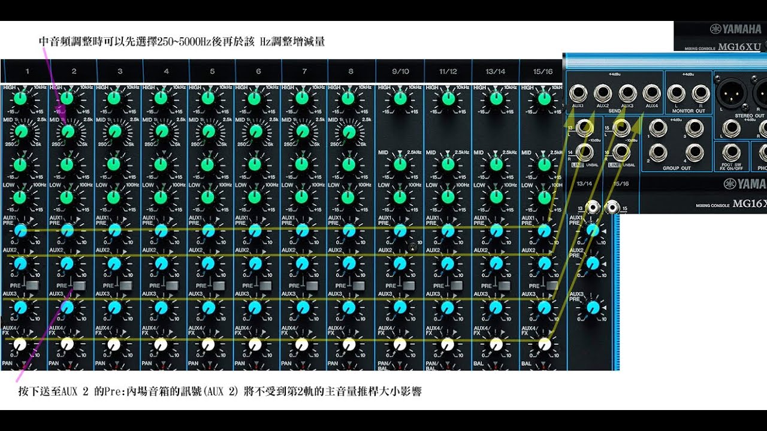Click the master AUX1 send knob
The width and height of the screenshot is (767, 431).
593,230
